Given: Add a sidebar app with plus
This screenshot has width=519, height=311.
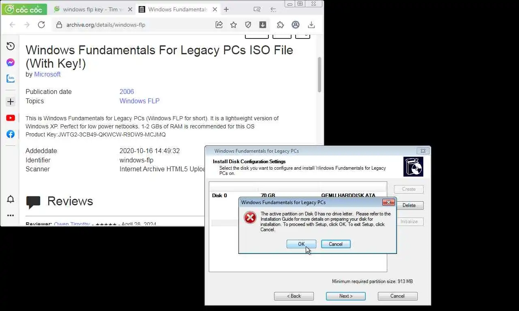Looking at the screenshot, I should [x=11, y=102].
